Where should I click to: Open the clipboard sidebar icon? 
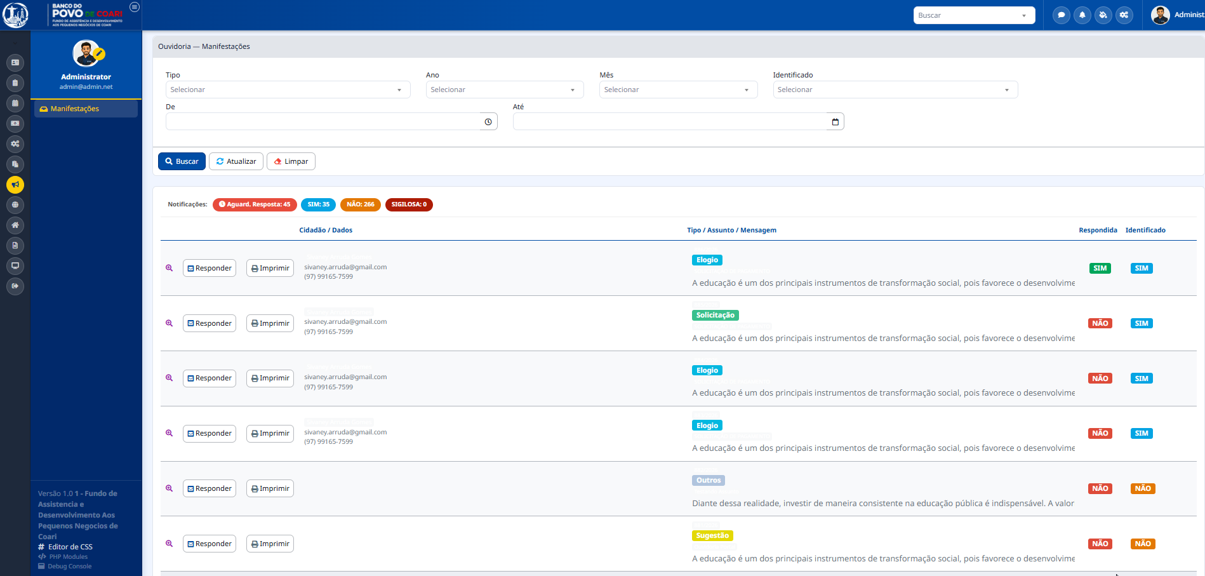click(x=15, y=83)
